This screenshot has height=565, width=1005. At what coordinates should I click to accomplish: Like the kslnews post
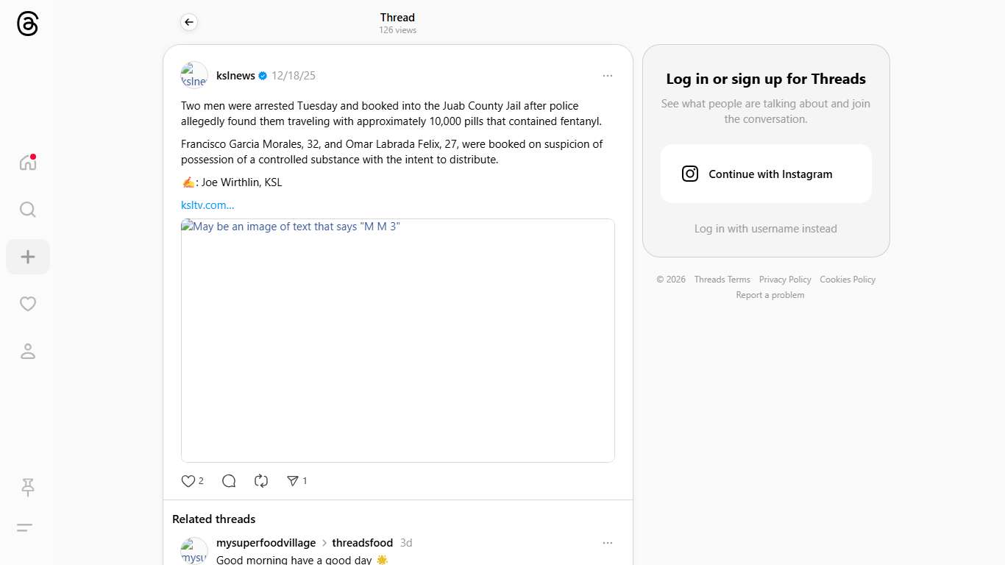[188, 481]
